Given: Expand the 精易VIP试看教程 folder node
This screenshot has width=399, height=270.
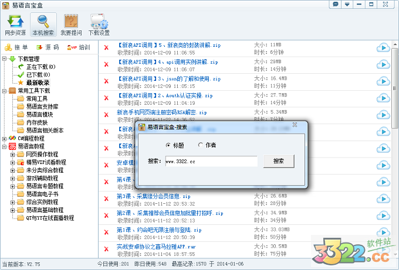Looking at the screenshot, I should tap(12, 163).
